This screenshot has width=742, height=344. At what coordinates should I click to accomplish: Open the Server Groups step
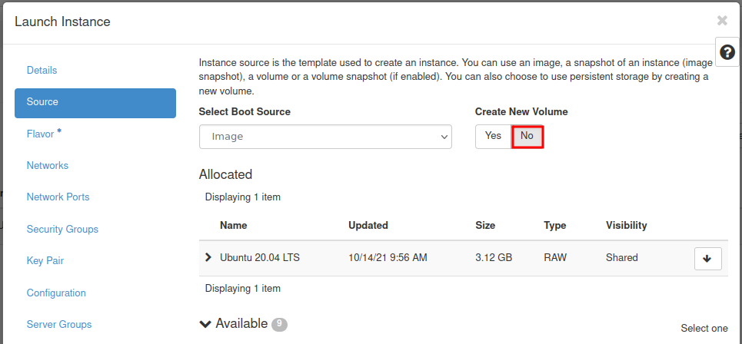coord(59,325)
